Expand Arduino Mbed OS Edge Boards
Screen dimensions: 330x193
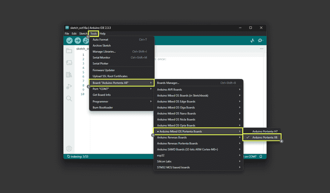pos(199,101)
